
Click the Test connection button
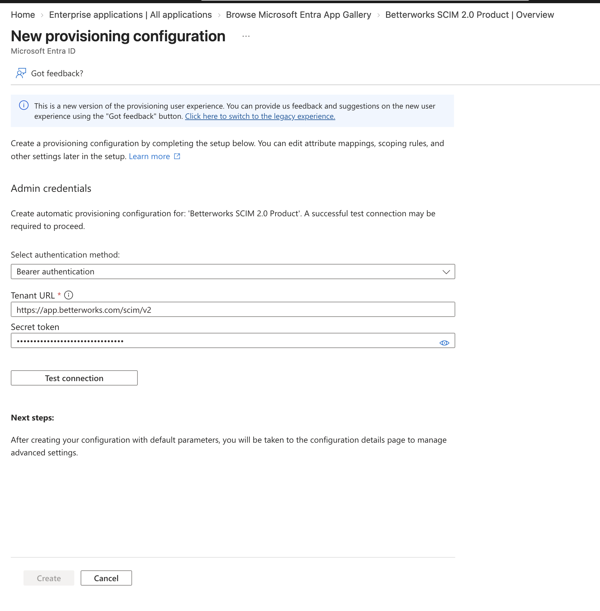click(74, 378)
